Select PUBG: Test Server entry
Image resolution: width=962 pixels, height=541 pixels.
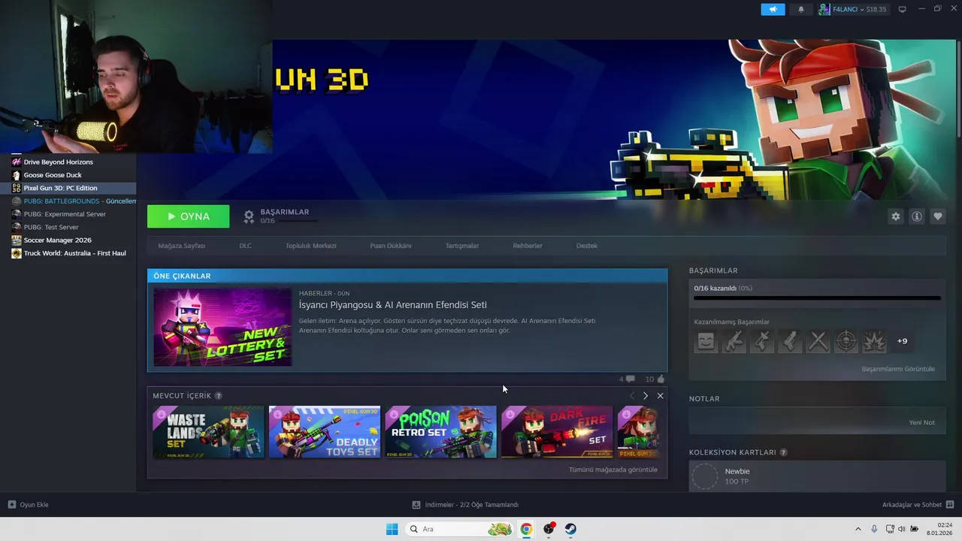[68, 227]
